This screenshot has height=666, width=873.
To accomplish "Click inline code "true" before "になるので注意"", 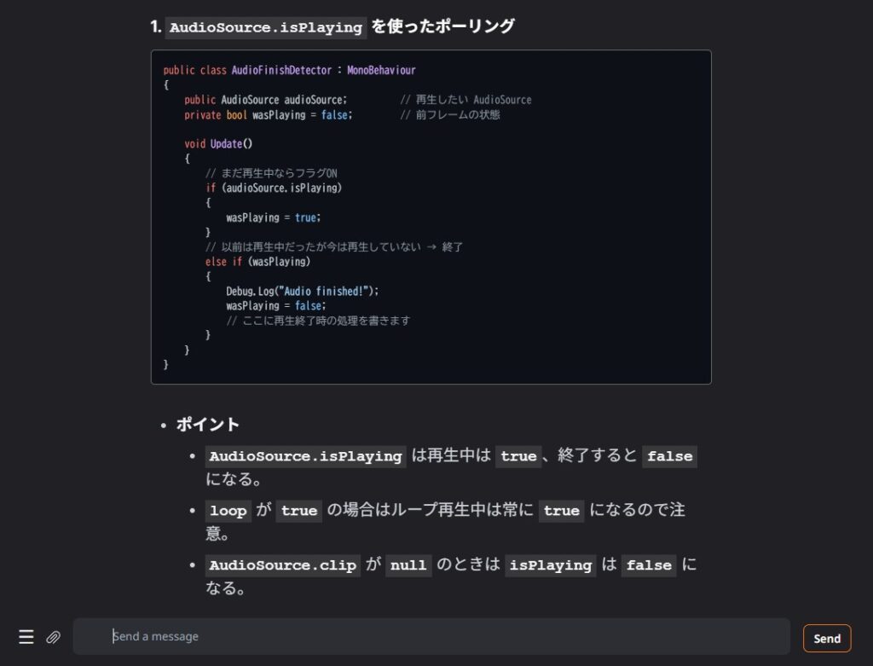I will 561,511.
